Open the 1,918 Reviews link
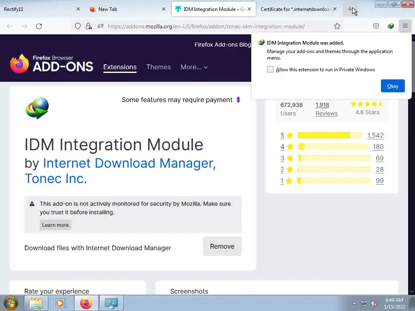This screenshot has width=415, height=311. click(x=327, y=109)
